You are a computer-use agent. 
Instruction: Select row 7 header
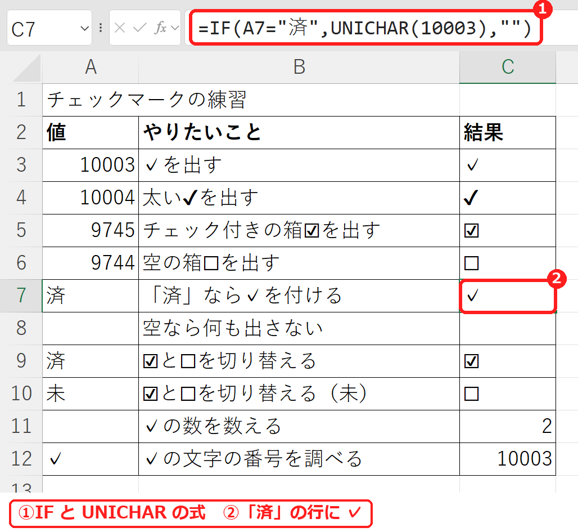click(x=21, y=296)
